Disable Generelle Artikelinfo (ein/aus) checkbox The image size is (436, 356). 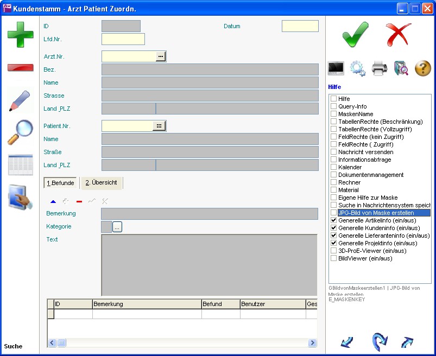[x=334, y=221]
